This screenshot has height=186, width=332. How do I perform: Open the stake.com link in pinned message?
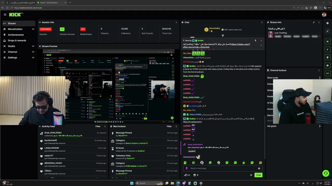coord(240,44)
